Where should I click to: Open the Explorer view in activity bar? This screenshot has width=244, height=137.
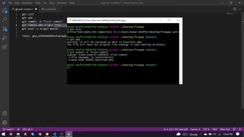5,10
